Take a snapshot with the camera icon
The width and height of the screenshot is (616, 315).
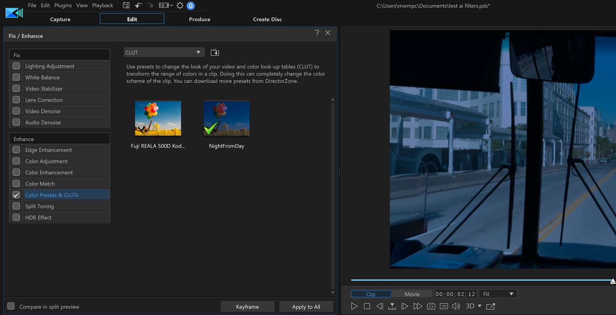click(431, 306)
